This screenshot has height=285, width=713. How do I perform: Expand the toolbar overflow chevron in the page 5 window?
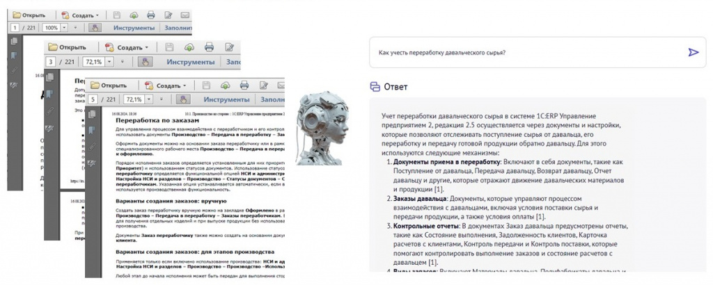tap(162, 99)
